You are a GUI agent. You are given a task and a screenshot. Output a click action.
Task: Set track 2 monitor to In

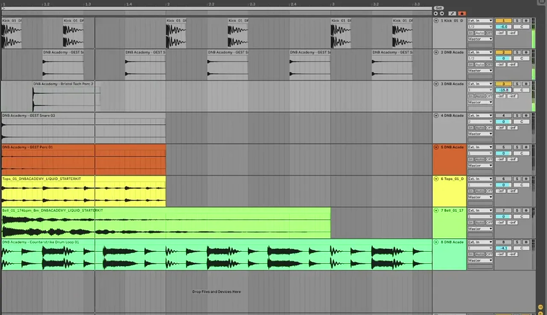(x=471, y=64)
